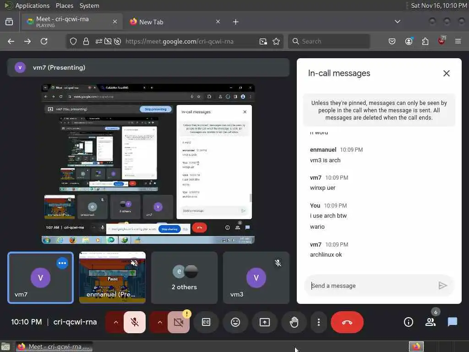
Task: Open site permissions icon in address bar
Action: coord(99,41)
